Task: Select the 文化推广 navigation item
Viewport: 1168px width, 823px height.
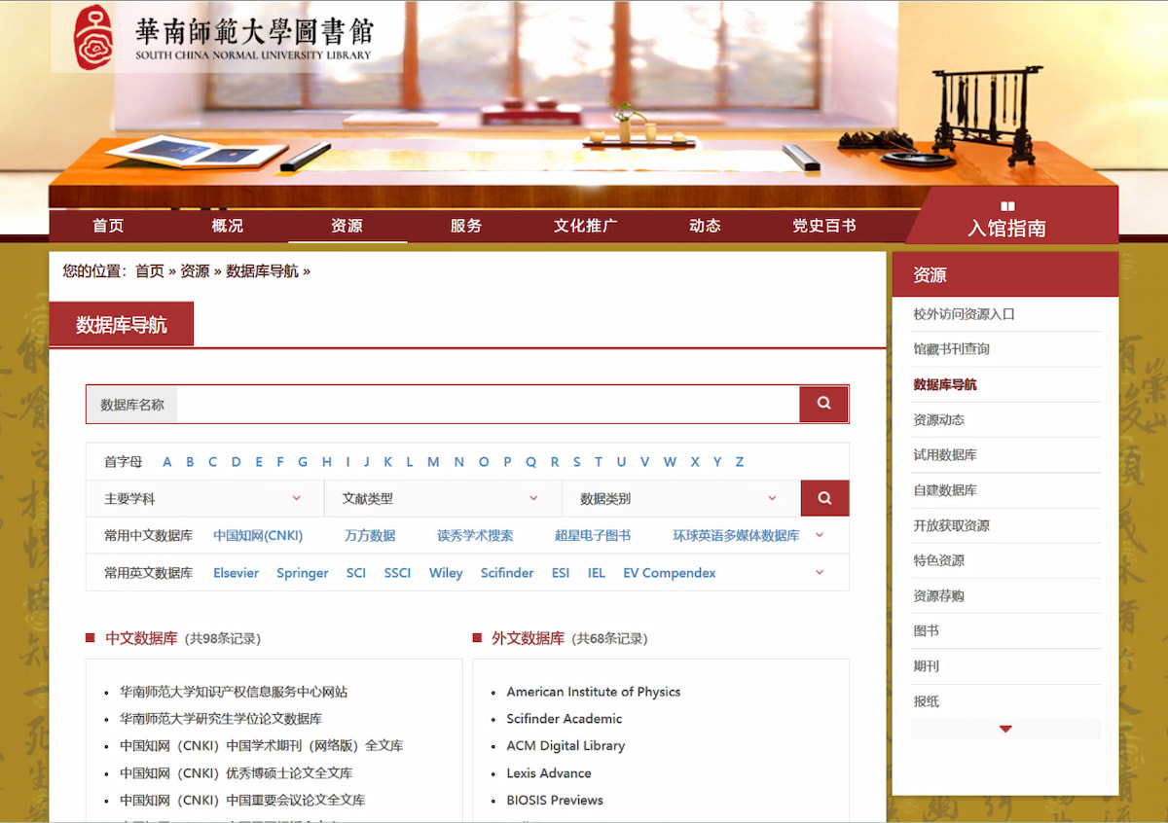Action: tap(585, 225)
